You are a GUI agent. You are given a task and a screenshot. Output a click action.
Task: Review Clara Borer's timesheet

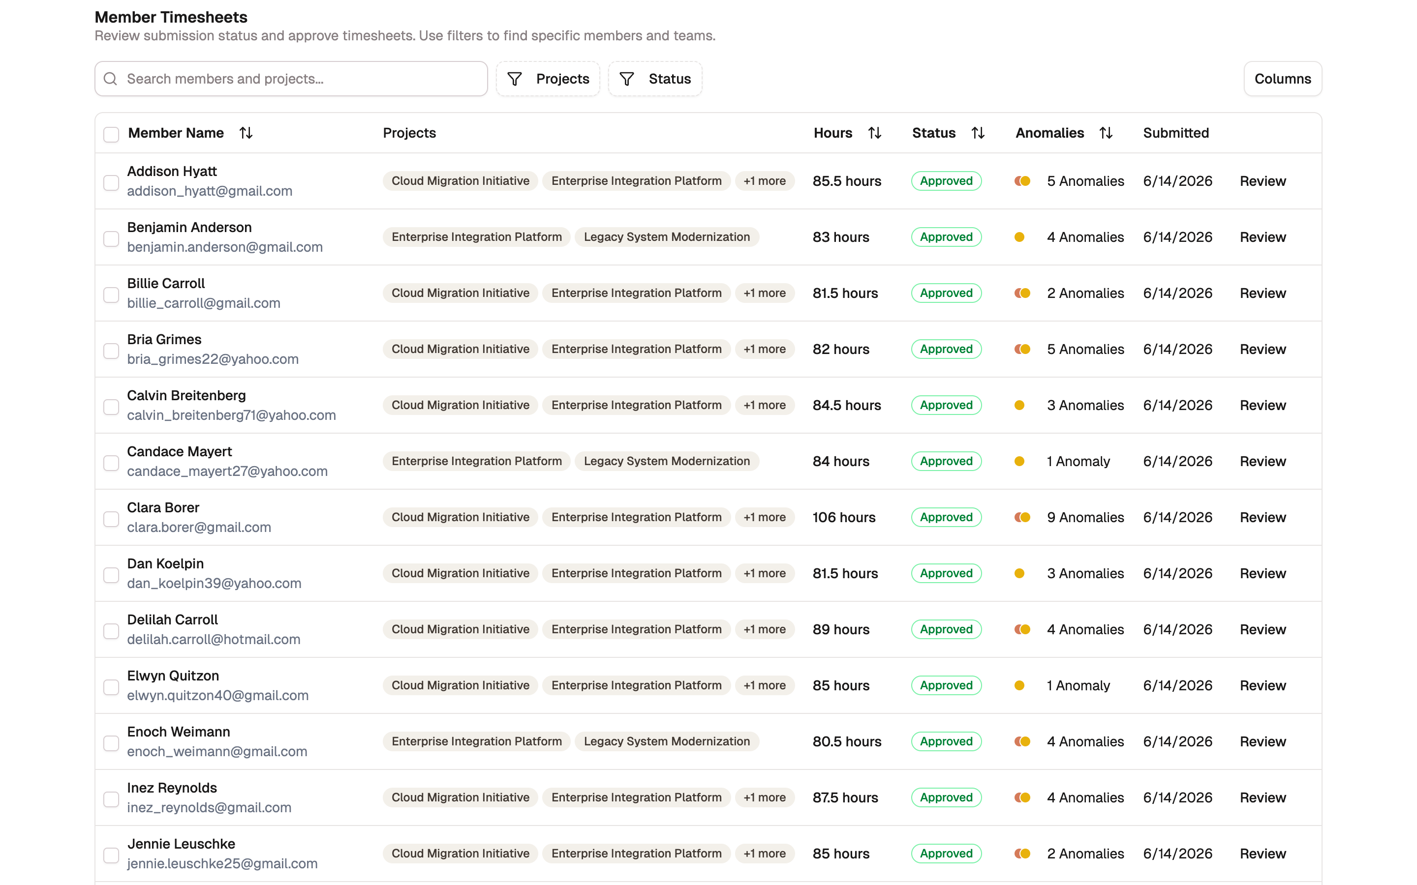point(1263,517)
